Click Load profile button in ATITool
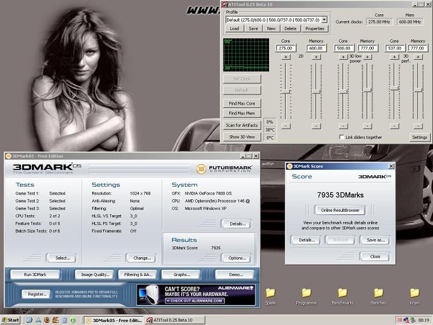 [x=234, y=28]
